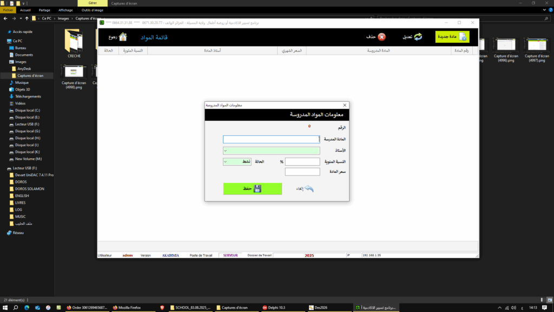Click the subject name (المادة المدرسة) input field

point(271,139)
